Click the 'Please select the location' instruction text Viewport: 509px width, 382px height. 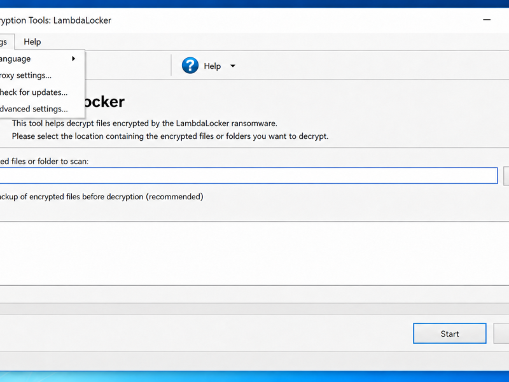(170, 136)
